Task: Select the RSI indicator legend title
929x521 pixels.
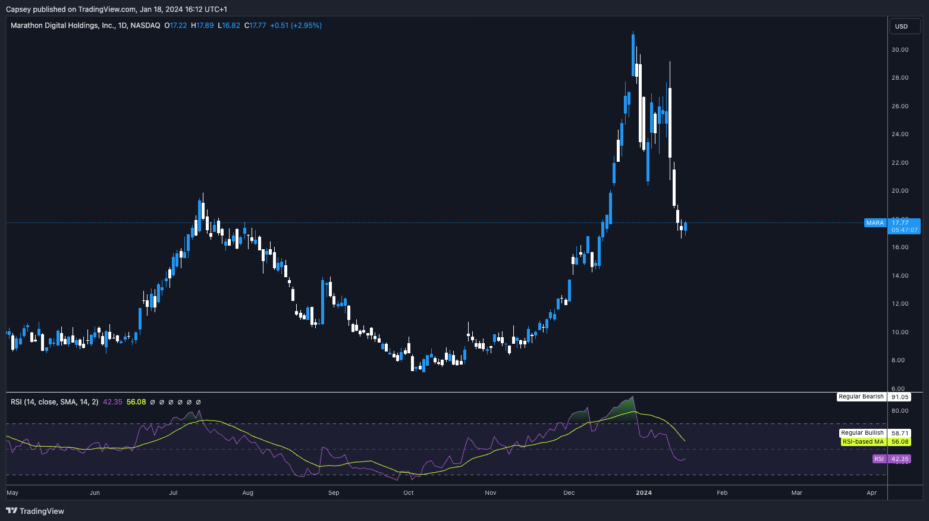Action: (54, 402)
